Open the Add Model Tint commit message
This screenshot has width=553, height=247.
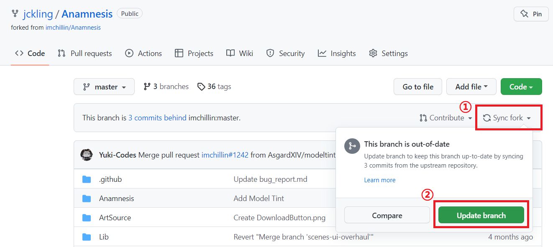click(x=259, y=199)
